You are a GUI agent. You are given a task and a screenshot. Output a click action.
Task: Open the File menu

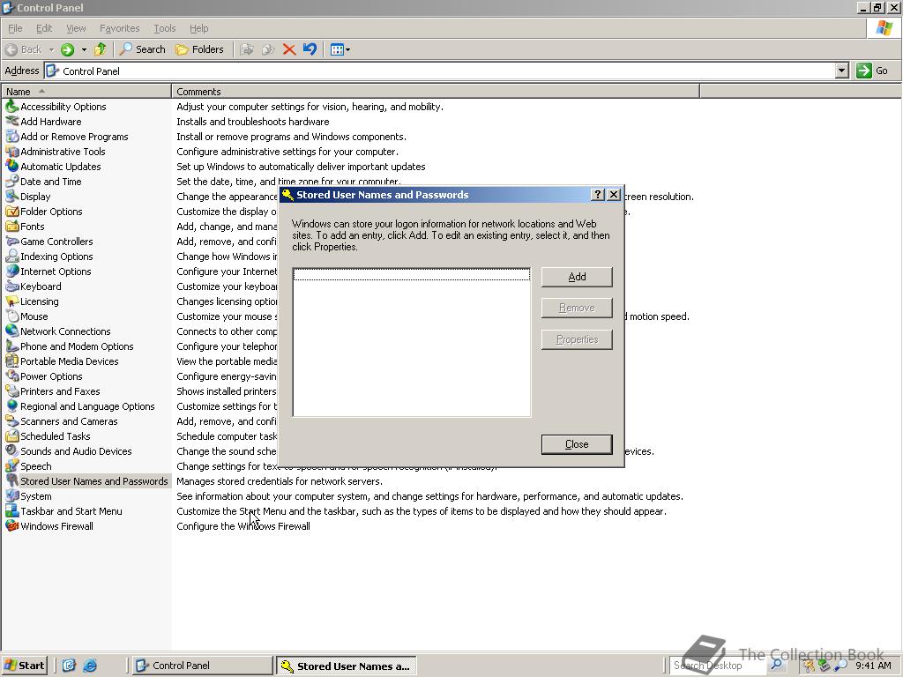15,28
